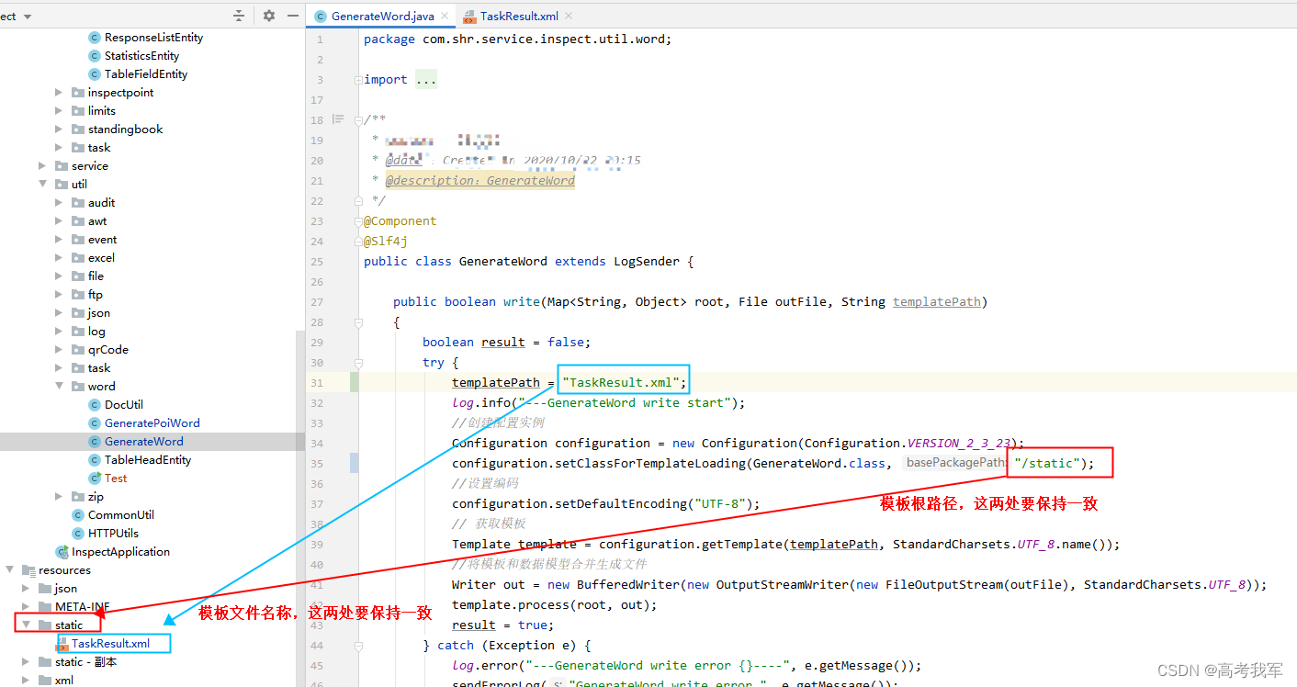Click the collapse-all icon in Project toolbar
Screen dimensions: 1297x687
tap(238, 15)
